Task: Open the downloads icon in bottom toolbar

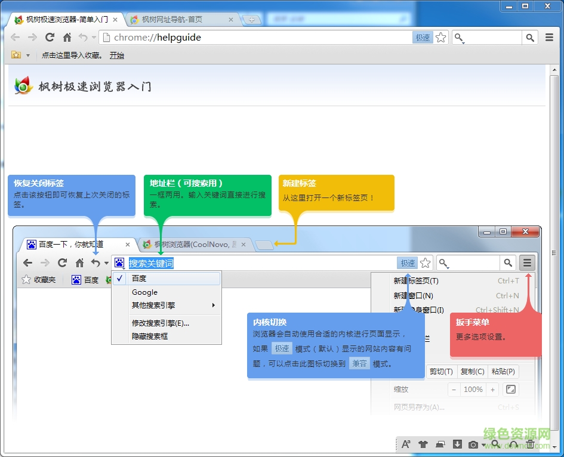Action: 456,444
